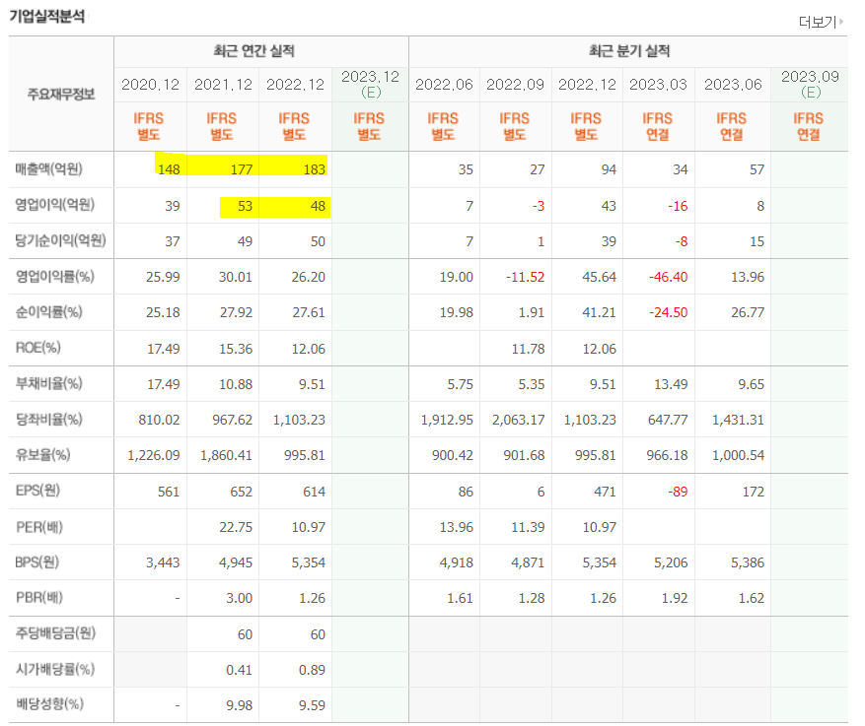
Task: Click the 22.75 PER value
Action: [x=236, y=527]
